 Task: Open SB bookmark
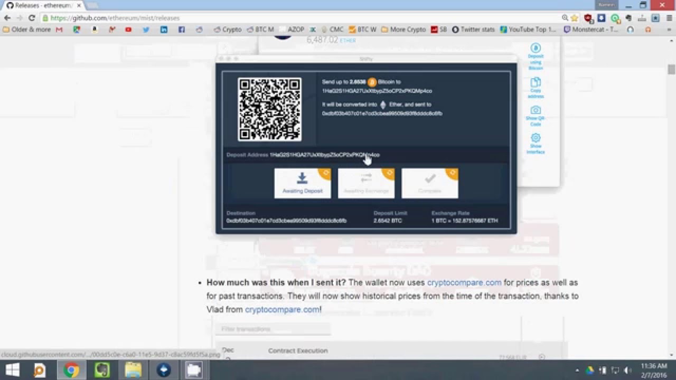pyautogui.click(x=439, y=30)
